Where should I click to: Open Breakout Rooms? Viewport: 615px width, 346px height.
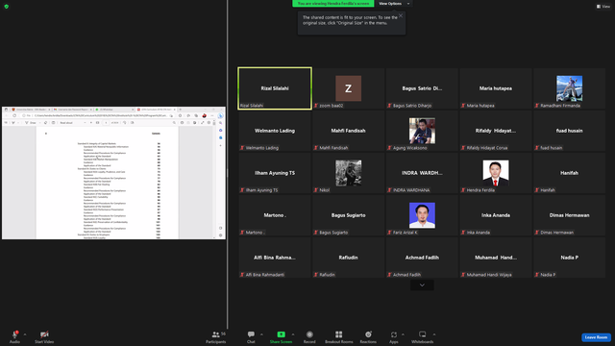pos(339,337)
